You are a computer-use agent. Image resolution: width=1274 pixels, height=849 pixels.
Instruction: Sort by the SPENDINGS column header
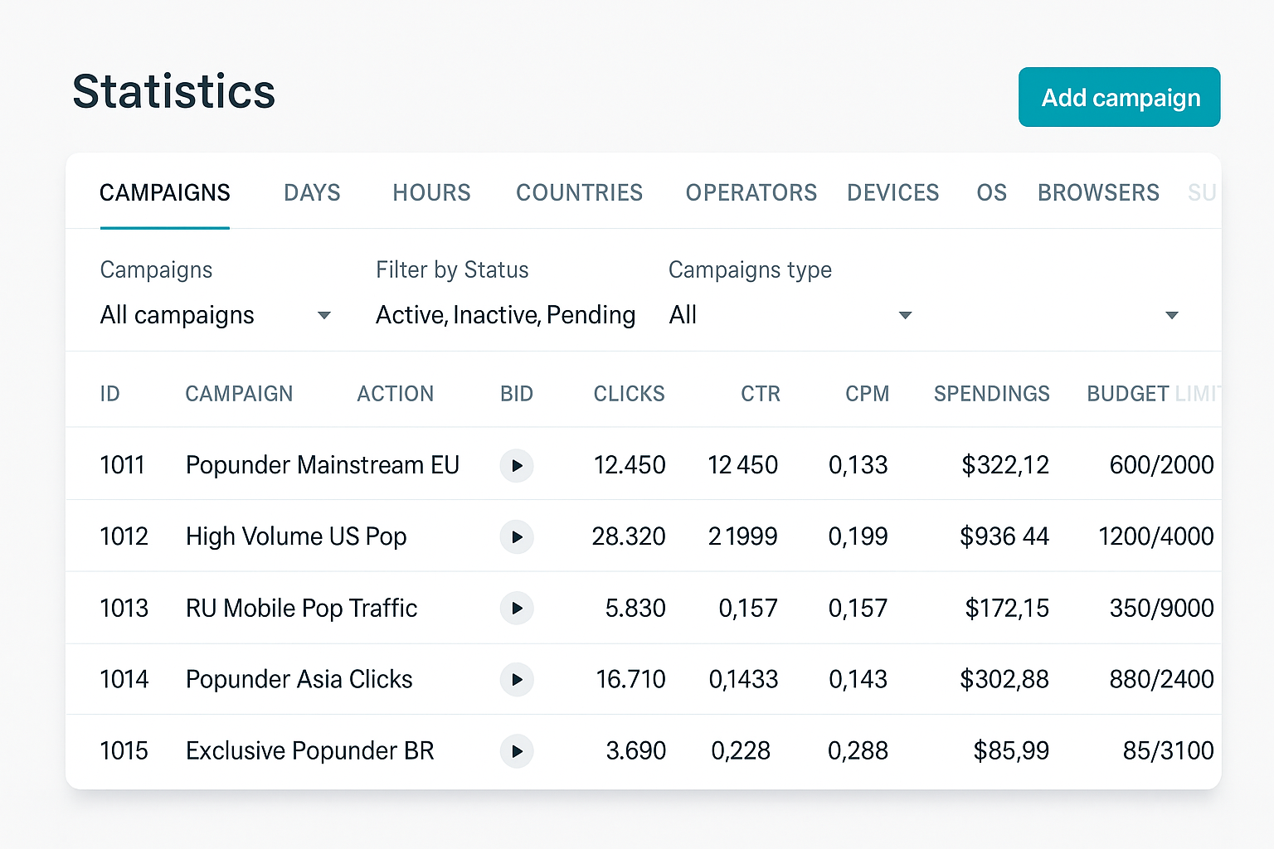(x=991, y=394)
